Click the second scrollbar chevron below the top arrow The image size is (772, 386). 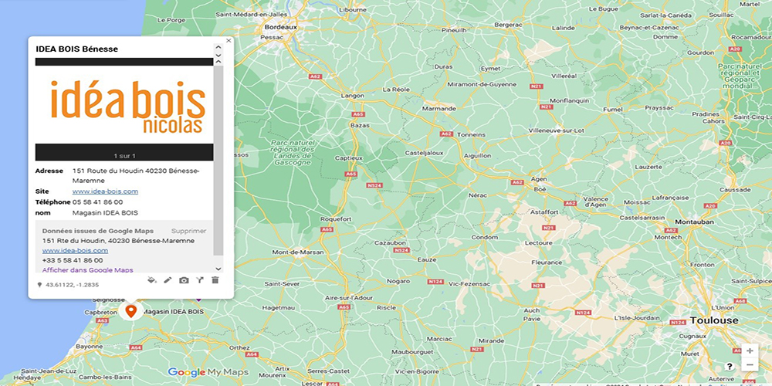[218, 56]
